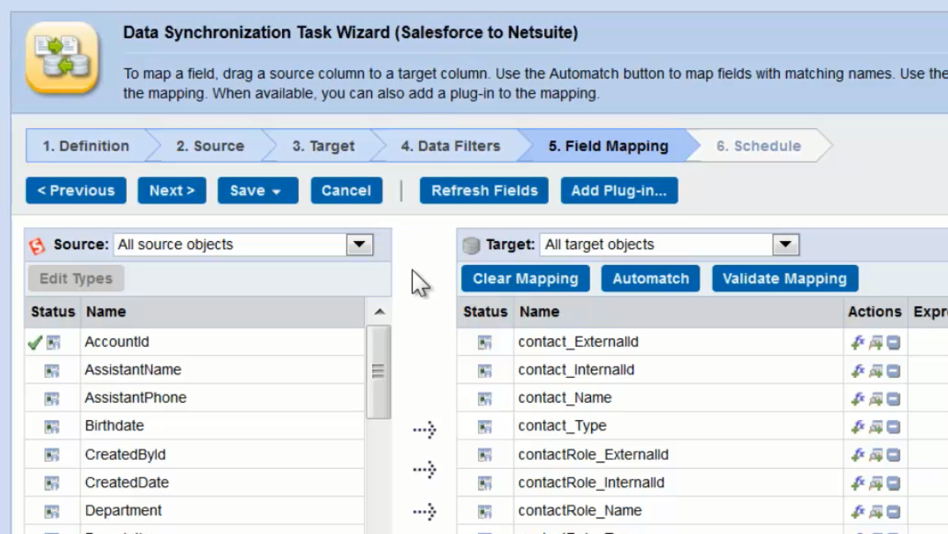Add expression (fx) for contactRole_Name row
948x534 pixels.
click(857, 512)
